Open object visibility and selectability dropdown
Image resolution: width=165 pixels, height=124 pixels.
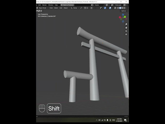(101, 8)
